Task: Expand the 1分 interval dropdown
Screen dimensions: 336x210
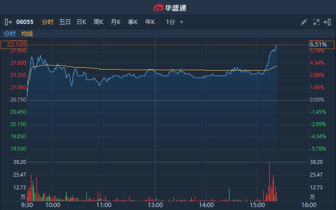Action: pyautogui.click(x=175, y=22)
